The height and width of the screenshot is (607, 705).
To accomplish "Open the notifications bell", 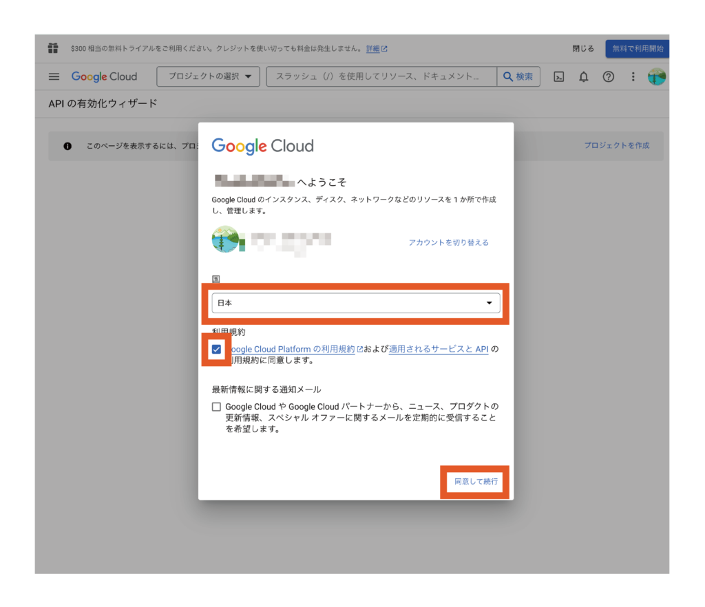I will (584, 77).
